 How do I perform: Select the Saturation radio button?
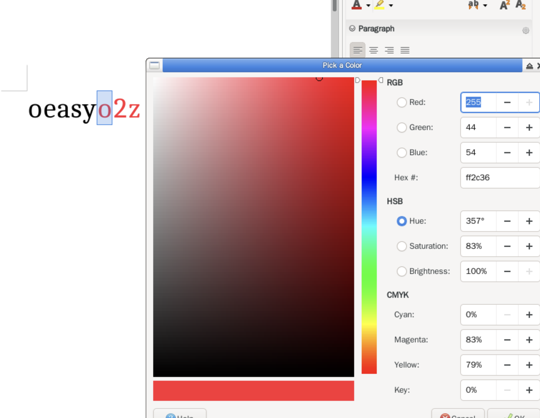pos(401,246)
